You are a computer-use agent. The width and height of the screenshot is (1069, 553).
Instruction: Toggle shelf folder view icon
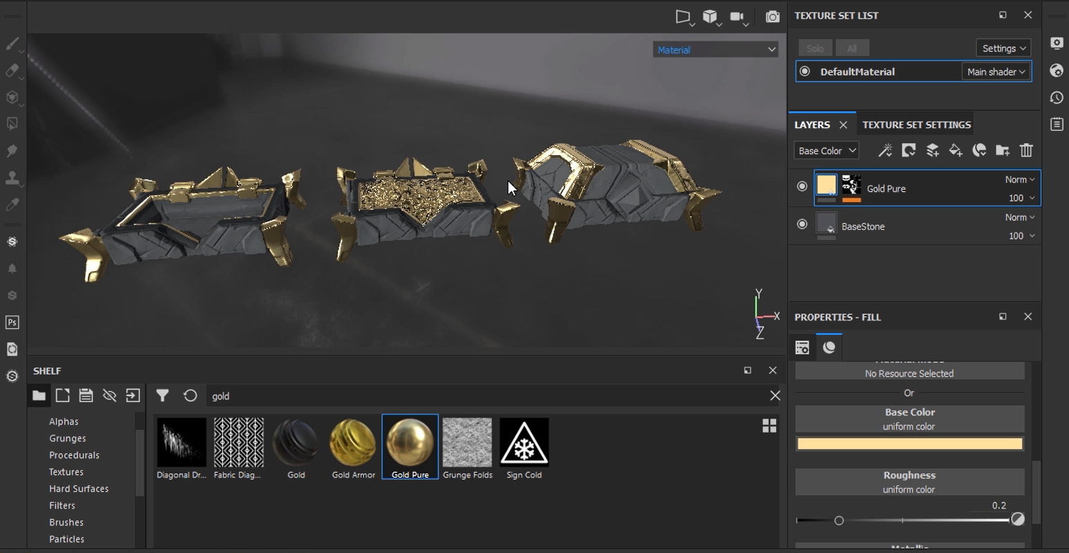coord(39,395)
